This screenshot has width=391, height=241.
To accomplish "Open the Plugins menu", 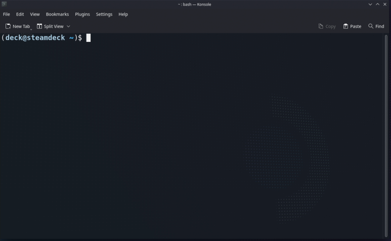I will pos(82,14).
